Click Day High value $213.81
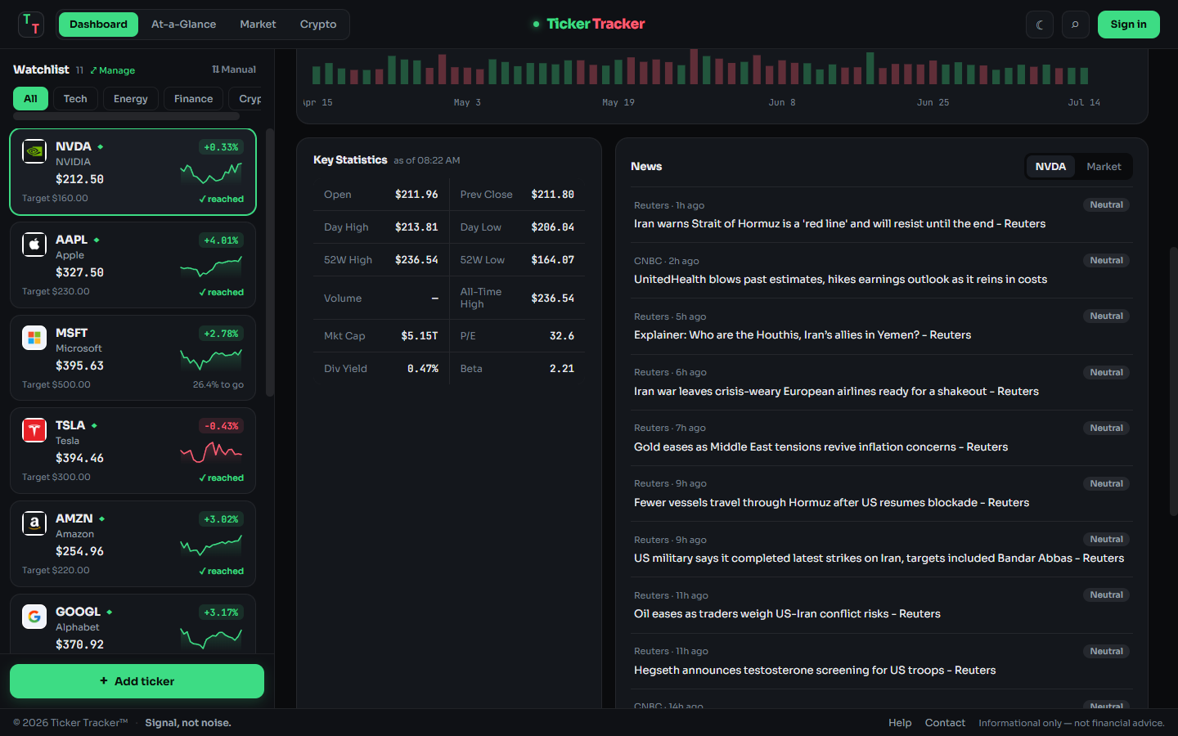The image size is (1178, 736). coord(416,227)
